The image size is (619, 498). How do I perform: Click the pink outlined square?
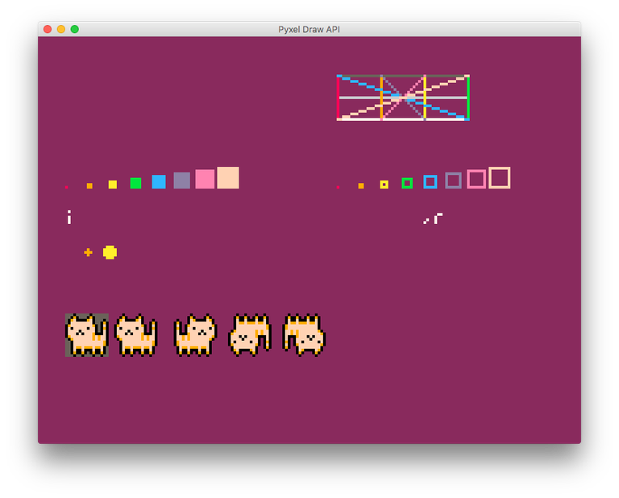(x=476, y=179)
